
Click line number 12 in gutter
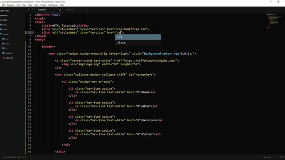click(29, 54)
